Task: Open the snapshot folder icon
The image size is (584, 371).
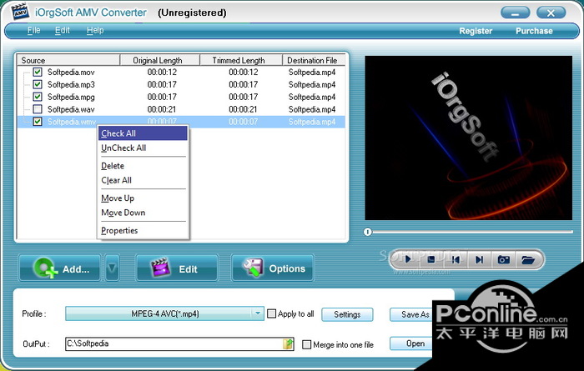Action: tap(527, 260)
